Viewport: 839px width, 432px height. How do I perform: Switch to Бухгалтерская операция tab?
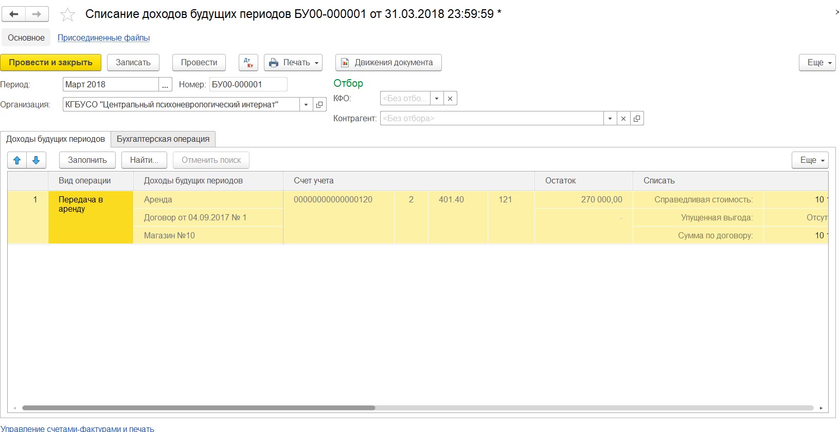pyautogui.click(x=163, y=139)
